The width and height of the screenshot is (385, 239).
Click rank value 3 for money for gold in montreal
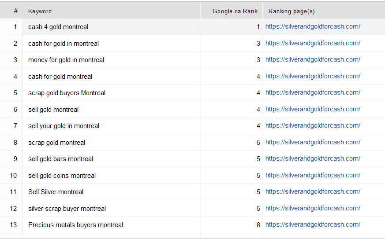pos(258,60)
